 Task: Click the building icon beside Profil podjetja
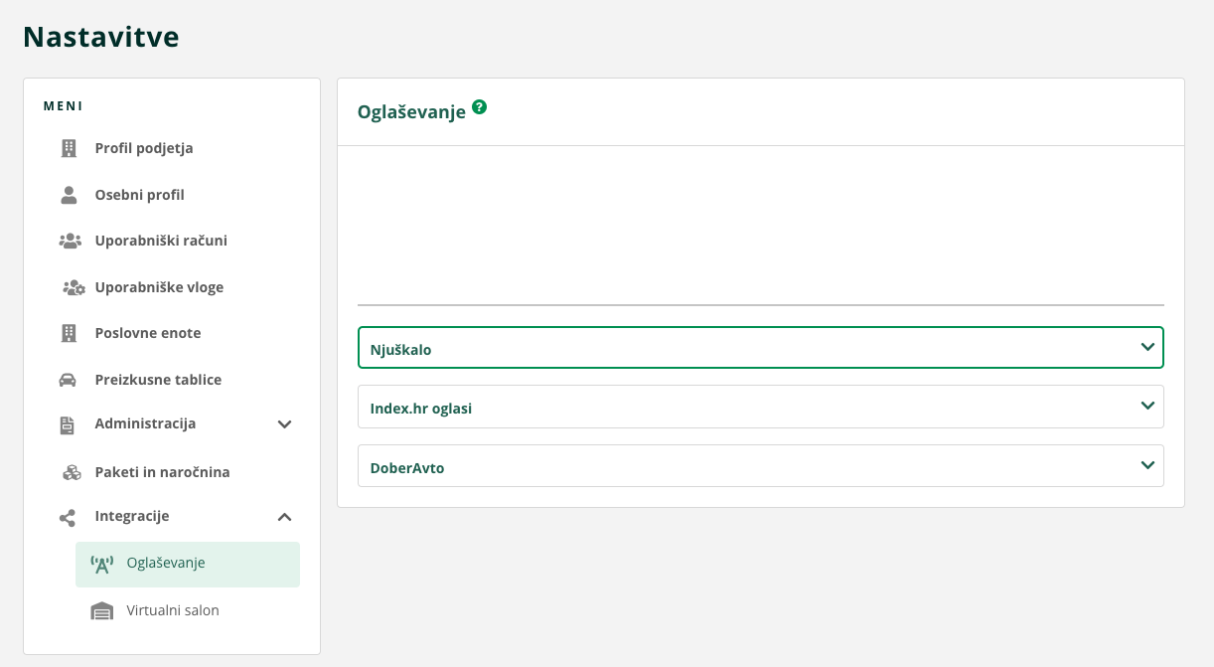[x=69, y=149]
